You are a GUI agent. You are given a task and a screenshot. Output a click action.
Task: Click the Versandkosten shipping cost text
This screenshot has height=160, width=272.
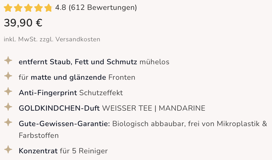click(78, 39)
